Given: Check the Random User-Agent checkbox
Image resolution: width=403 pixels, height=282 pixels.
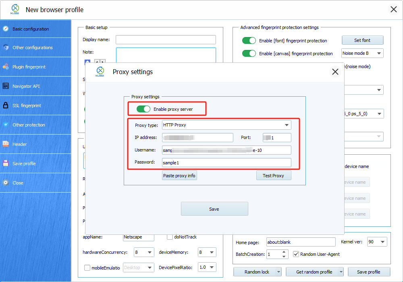Looking at the screenshot, I should 296,254.
